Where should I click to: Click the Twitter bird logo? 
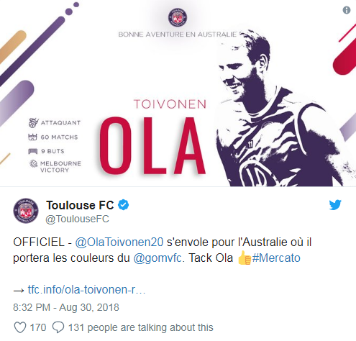pos(335,205)
